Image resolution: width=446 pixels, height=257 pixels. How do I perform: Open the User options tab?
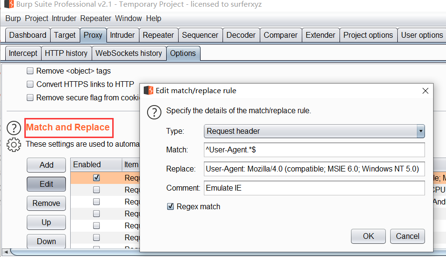pos(422,35)
